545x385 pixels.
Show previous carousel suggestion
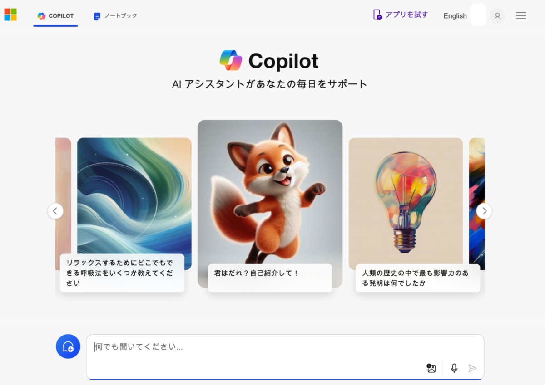(55, 211)
